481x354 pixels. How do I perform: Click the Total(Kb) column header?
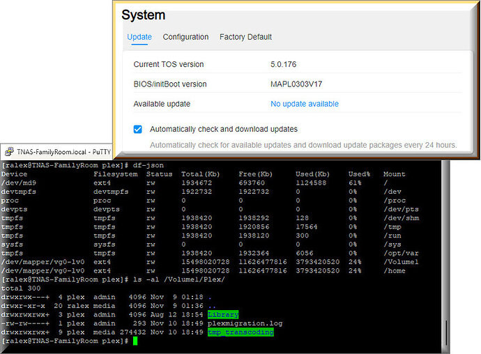click(x=200, y=174)
